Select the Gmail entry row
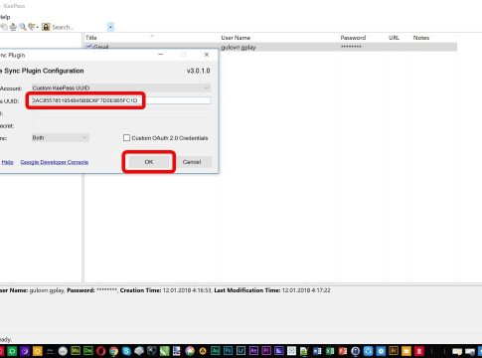 coord(271,47)
